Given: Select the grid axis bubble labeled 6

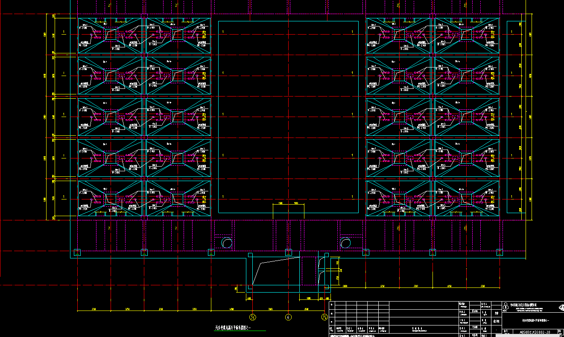Looking at the screenshot, I should coord(289,317).
